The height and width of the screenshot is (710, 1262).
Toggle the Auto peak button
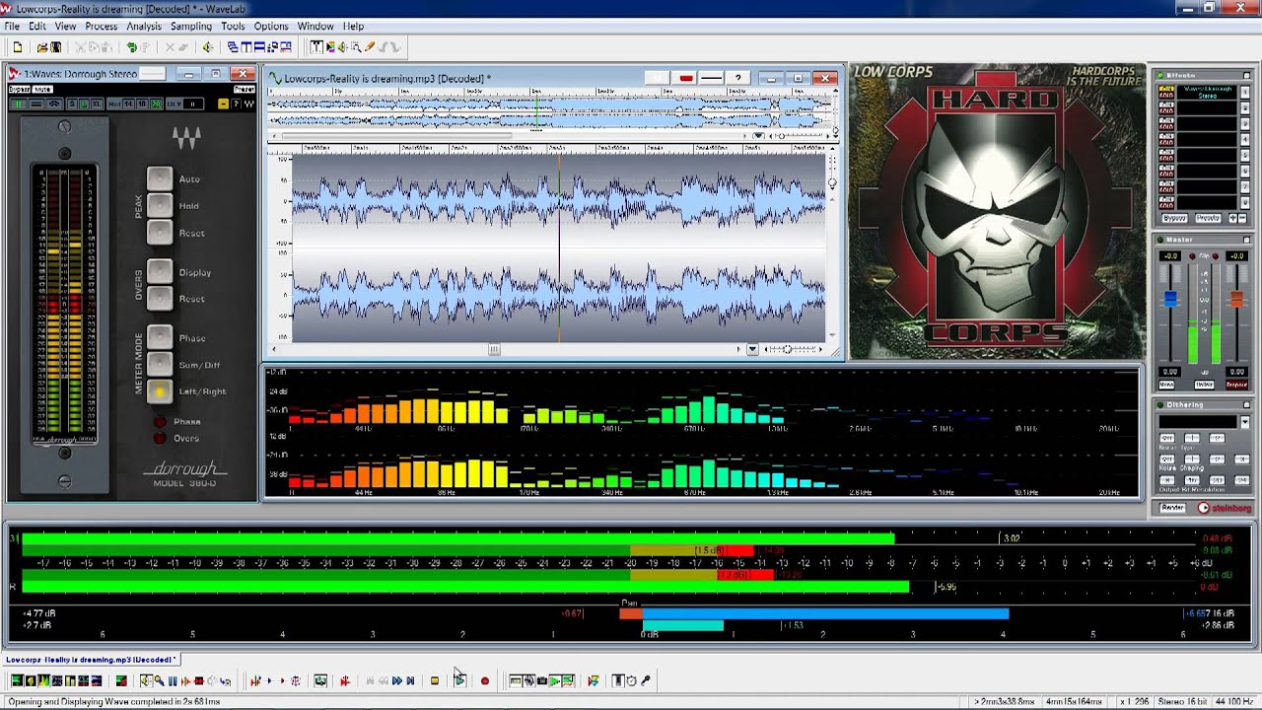(160, 178)
